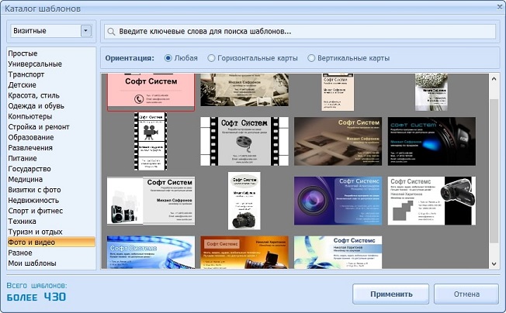
Task: Pick the film strip bordered card template
Action: point(244,141)
